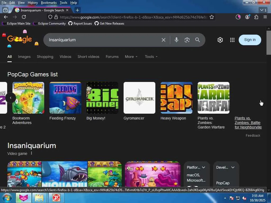The height and width of the screenshot is (203, 271).
Task: Expand the Tools dropdown
Action: [151, 57]
